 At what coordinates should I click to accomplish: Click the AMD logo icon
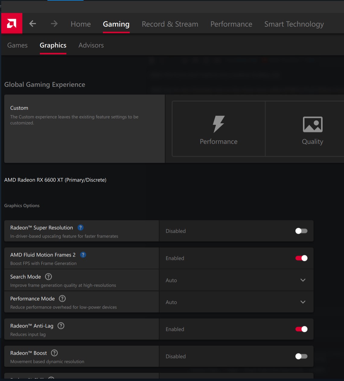click(12, 23)
